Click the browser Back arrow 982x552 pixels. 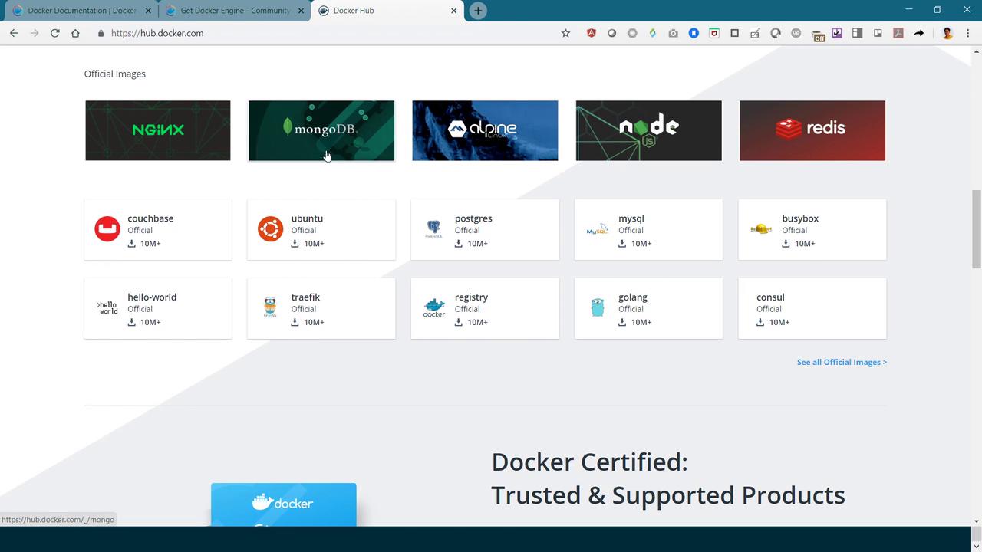pyautogui.click(x=14, y=33)
